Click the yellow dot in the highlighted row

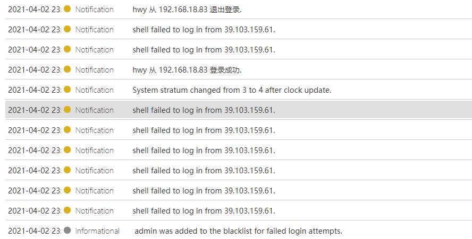coord(67,110)
